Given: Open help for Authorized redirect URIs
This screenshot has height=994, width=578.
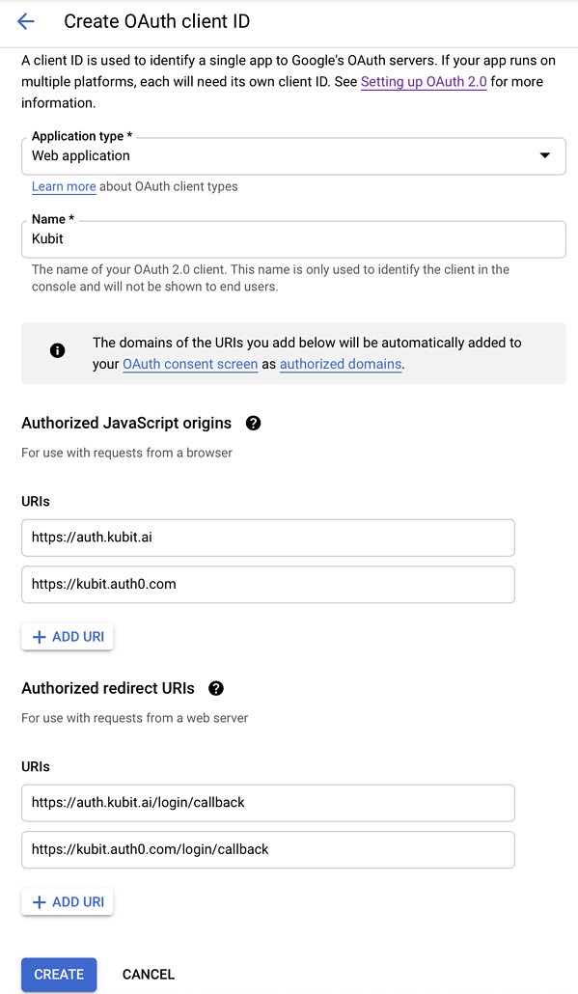Looking at the screenshot, I should click(x=216, y=688).
